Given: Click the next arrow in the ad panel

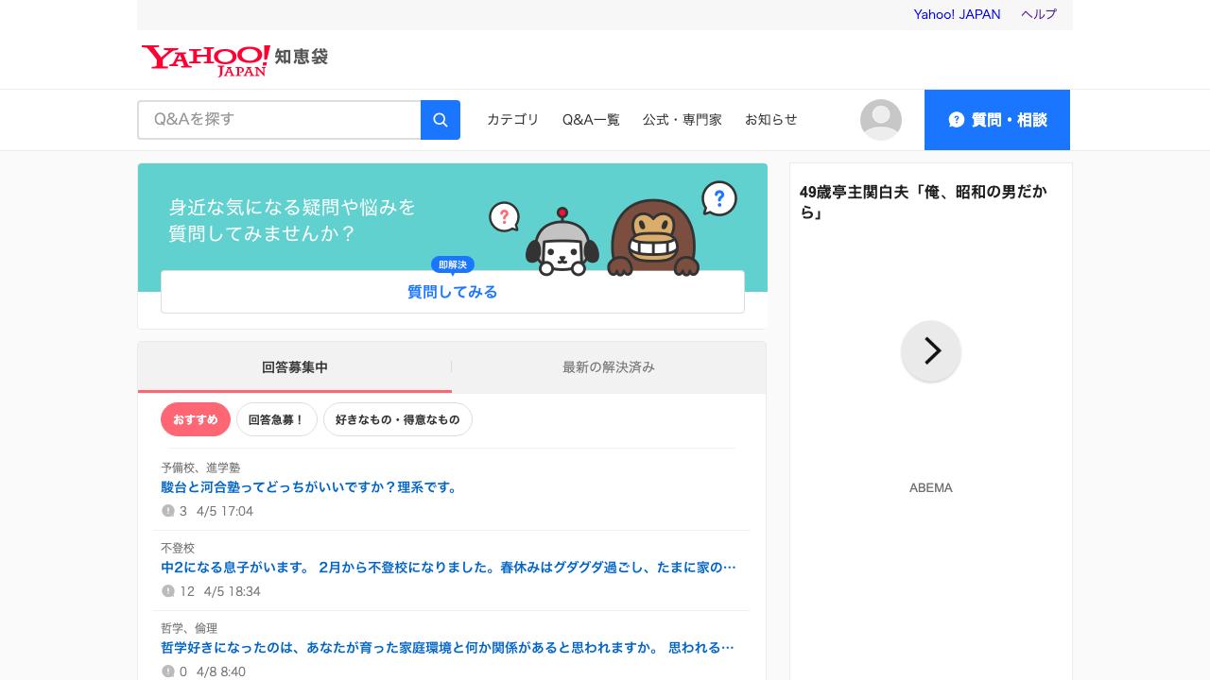Looking at the screenshot, I should tap(931, 351).
